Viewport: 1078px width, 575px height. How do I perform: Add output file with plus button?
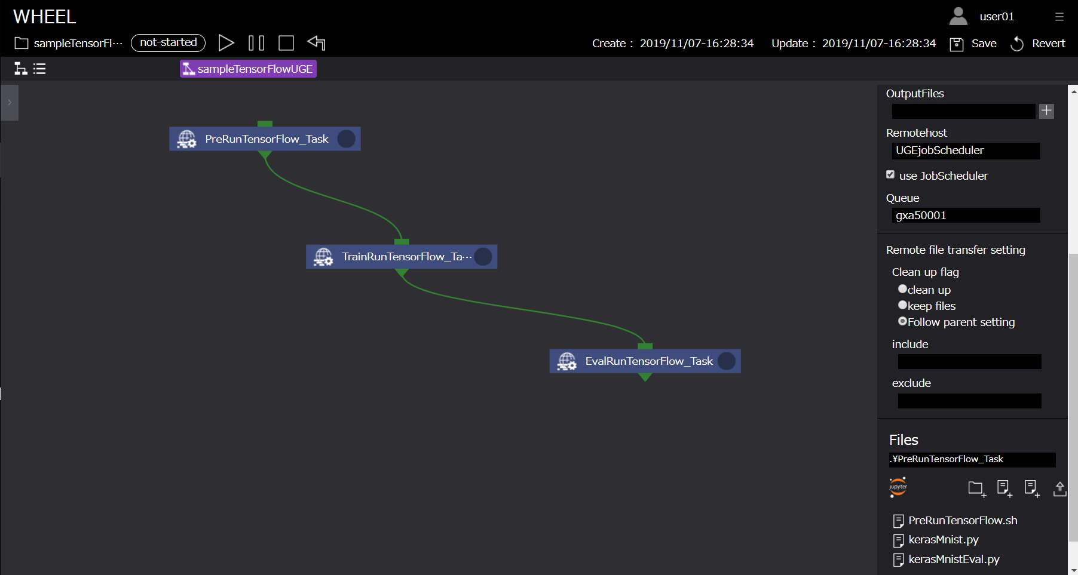click(1046, 111)
